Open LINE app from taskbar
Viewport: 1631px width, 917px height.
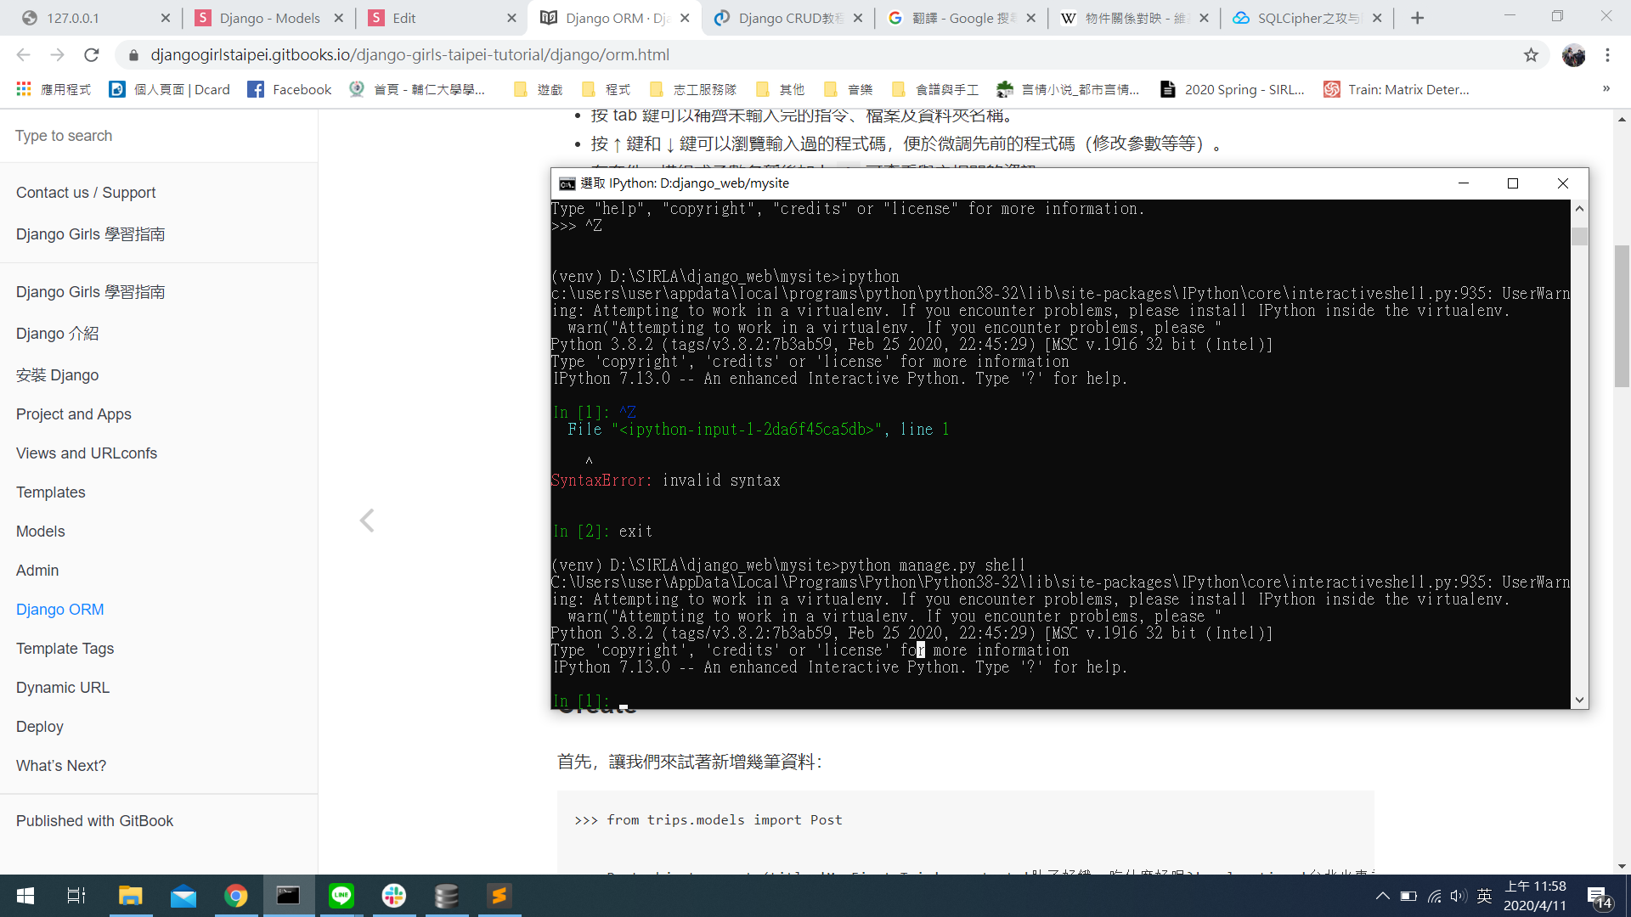click(341, 896)
